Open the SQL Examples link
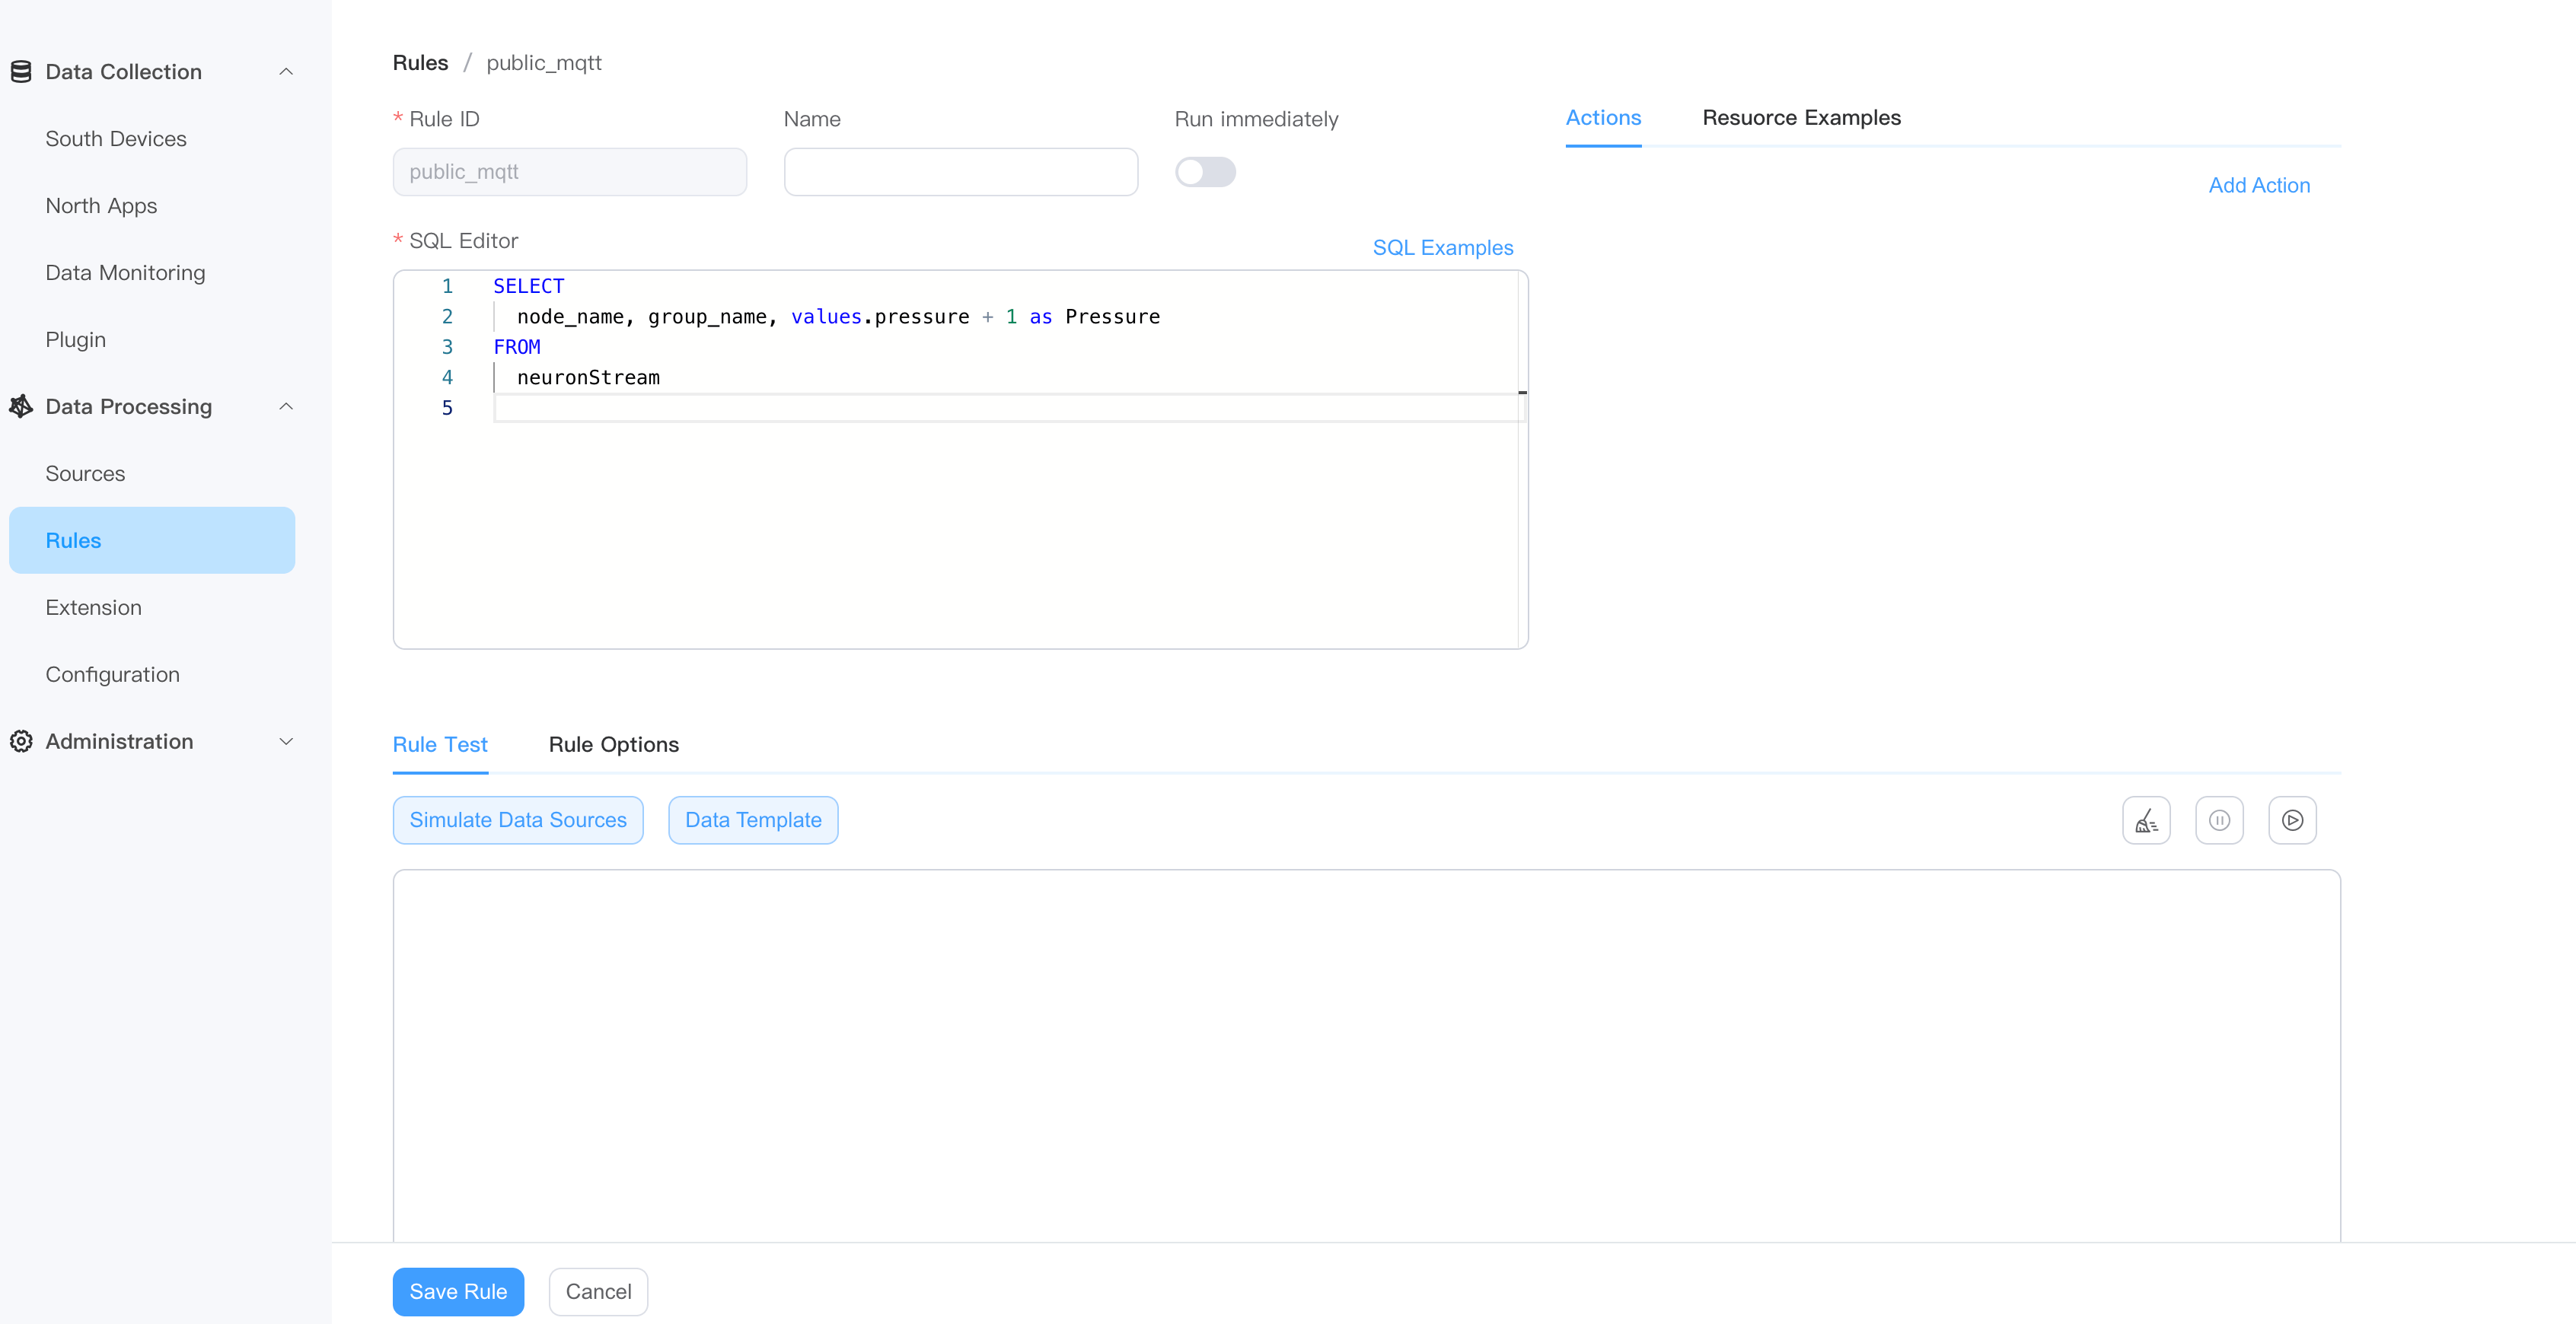 1442,248
